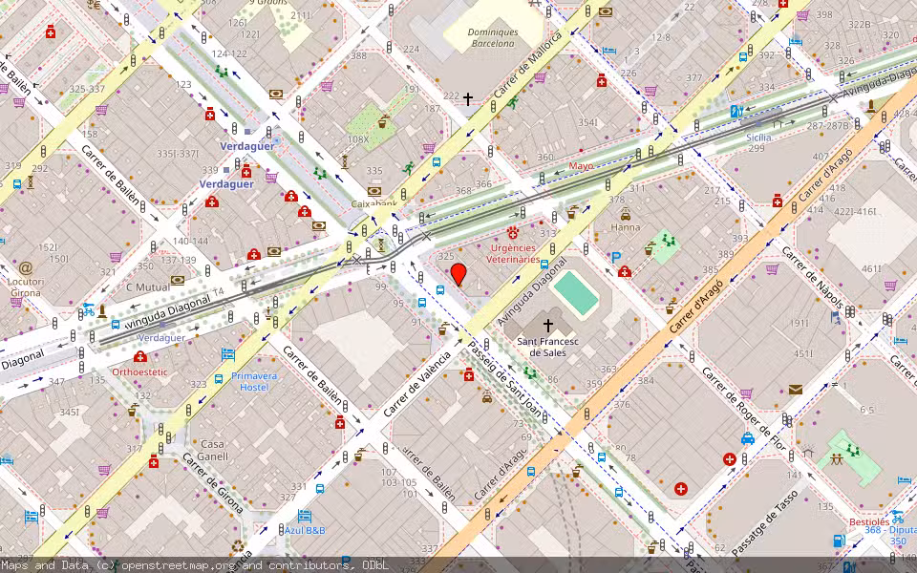
Task: Select the blue fuel pump icon
Action: tap(840, 541)
